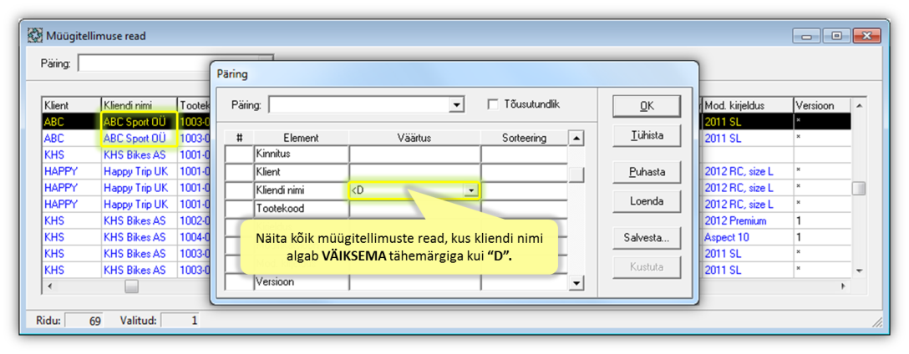Click the resize grip in the status bar
909x354 pixels.
click(x=878, y=321)
